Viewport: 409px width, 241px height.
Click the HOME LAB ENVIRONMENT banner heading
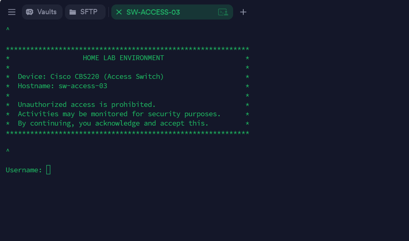tap(123, 58)
